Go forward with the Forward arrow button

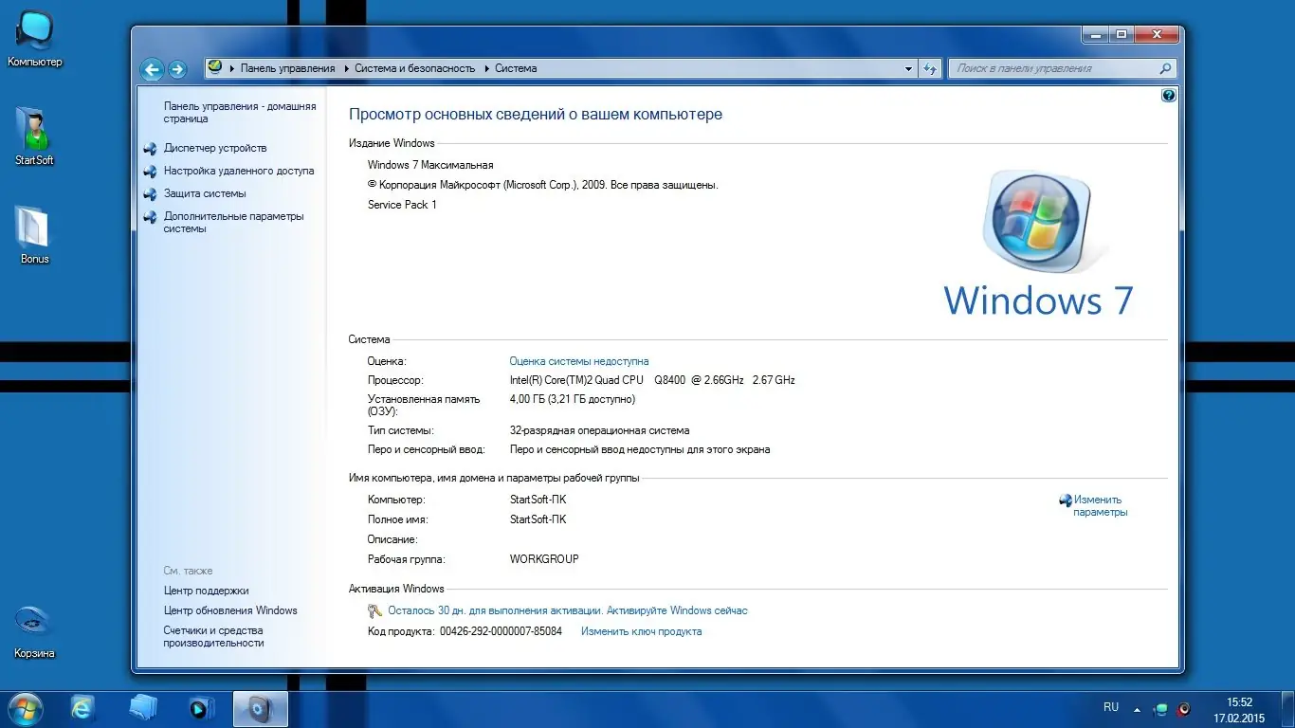pos(177,69)
